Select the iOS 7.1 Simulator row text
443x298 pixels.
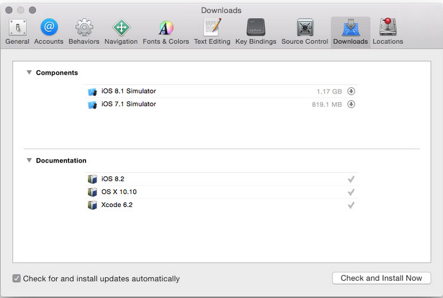128,104
